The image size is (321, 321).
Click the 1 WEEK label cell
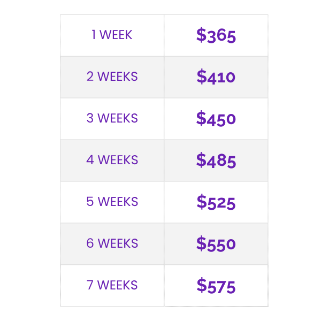pos(112,35)
